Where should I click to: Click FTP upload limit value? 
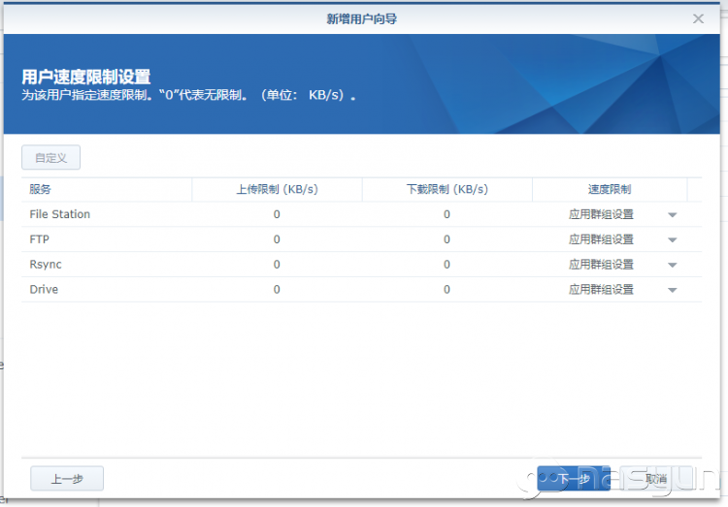277,239
